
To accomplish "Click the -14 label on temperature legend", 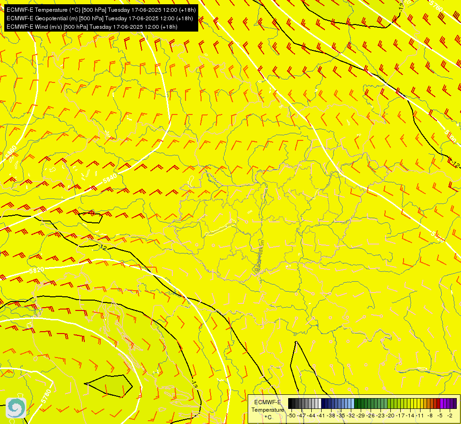I will 410,416.
